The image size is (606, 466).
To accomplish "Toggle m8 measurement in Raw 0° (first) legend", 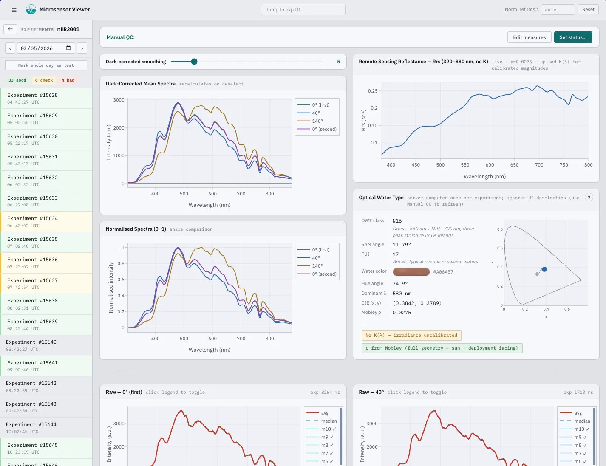I will tap(321, 445).
